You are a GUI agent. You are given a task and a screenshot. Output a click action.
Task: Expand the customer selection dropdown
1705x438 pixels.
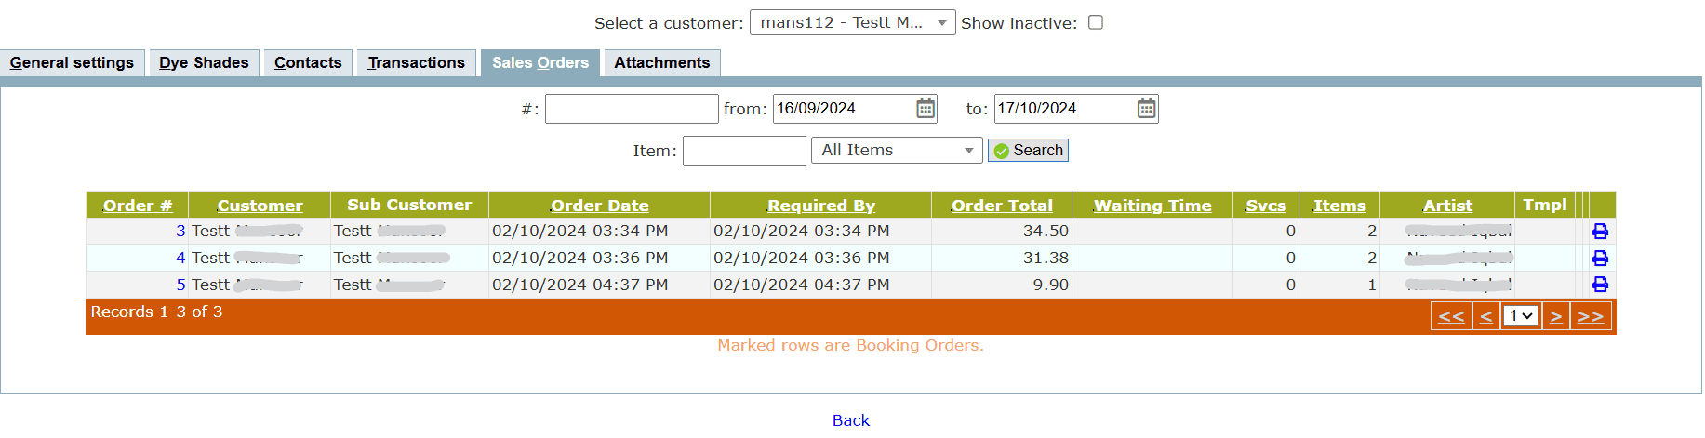click(941, 23)
